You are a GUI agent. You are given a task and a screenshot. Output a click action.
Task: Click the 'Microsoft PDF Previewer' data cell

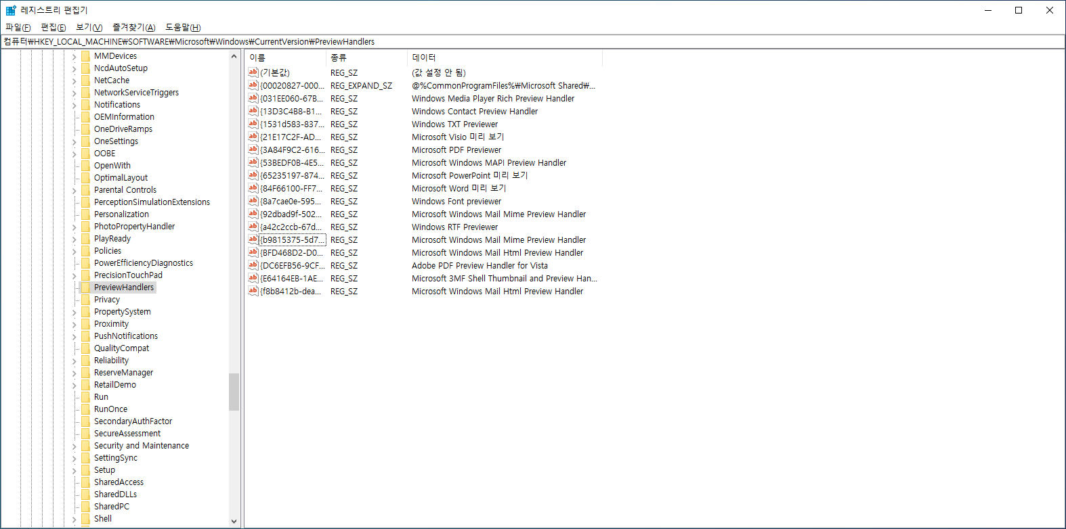click(456, 150)
